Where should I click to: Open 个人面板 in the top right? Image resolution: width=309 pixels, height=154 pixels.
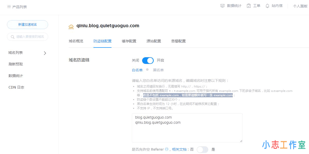tap(300, 6)
